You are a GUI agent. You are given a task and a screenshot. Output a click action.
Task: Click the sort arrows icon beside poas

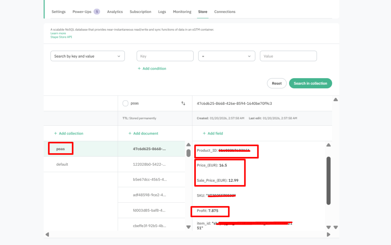183,103
